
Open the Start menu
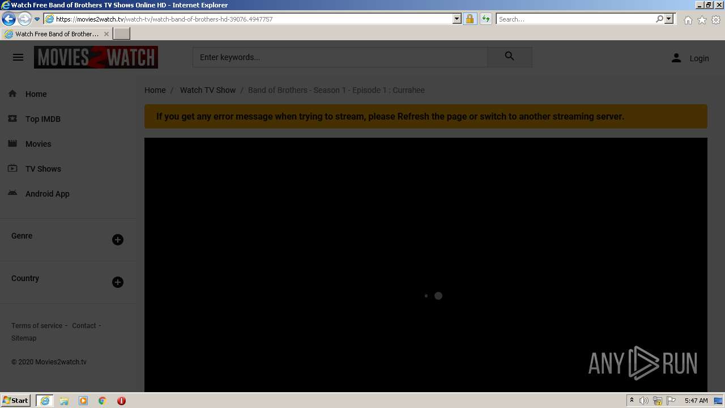click(15, 401)
